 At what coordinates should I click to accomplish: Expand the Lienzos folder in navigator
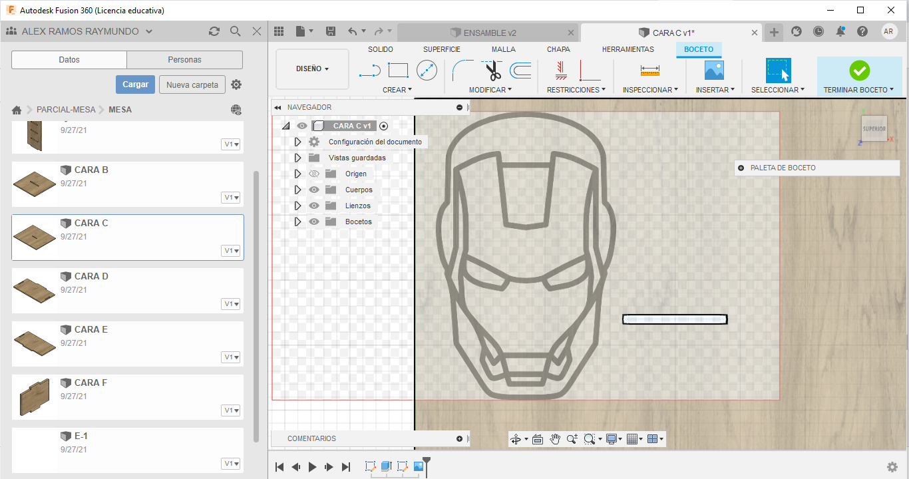(297, 206)
